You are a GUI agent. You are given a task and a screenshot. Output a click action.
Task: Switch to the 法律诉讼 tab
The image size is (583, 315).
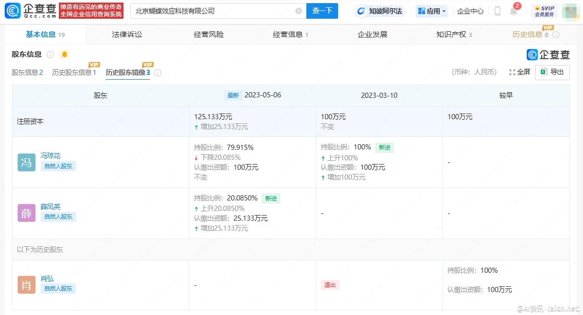coord(127,34)
